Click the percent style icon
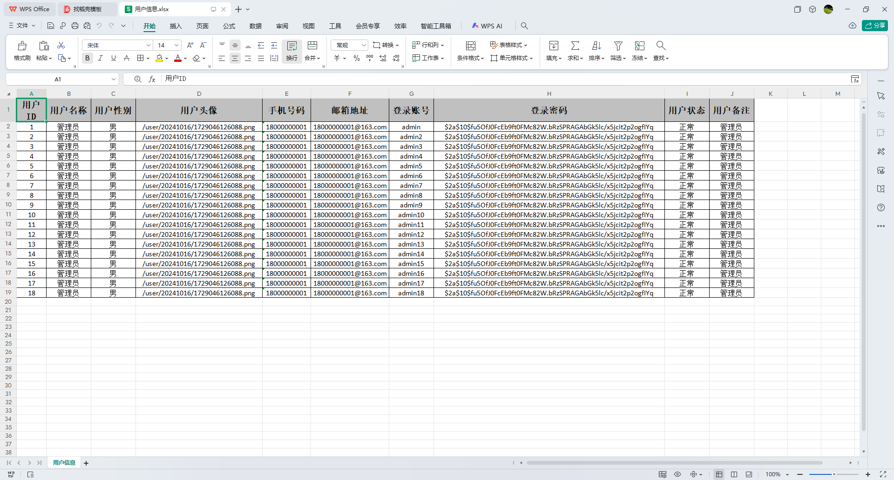 [x=356, y=58]
